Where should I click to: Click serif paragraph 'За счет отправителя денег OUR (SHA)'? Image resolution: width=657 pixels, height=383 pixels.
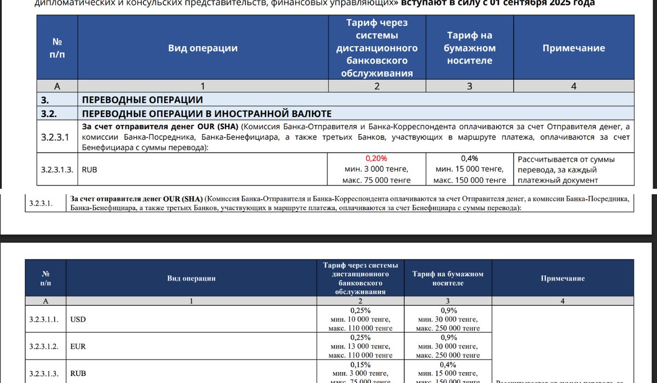pos(350,203)
